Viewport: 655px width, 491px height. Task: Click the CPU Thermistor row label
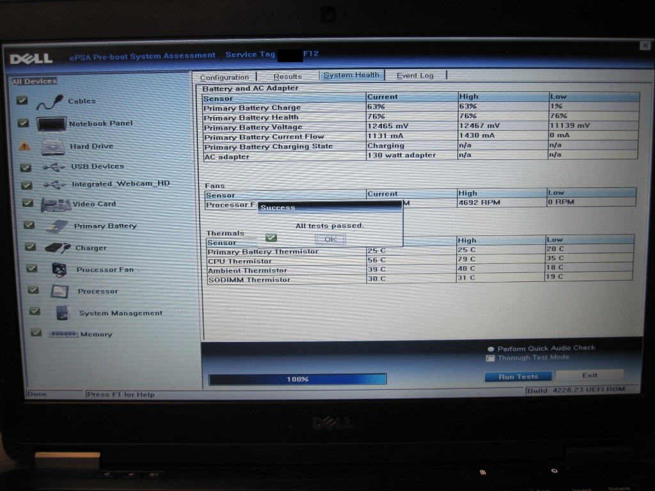pyautogui.click(x=240, y=261)
